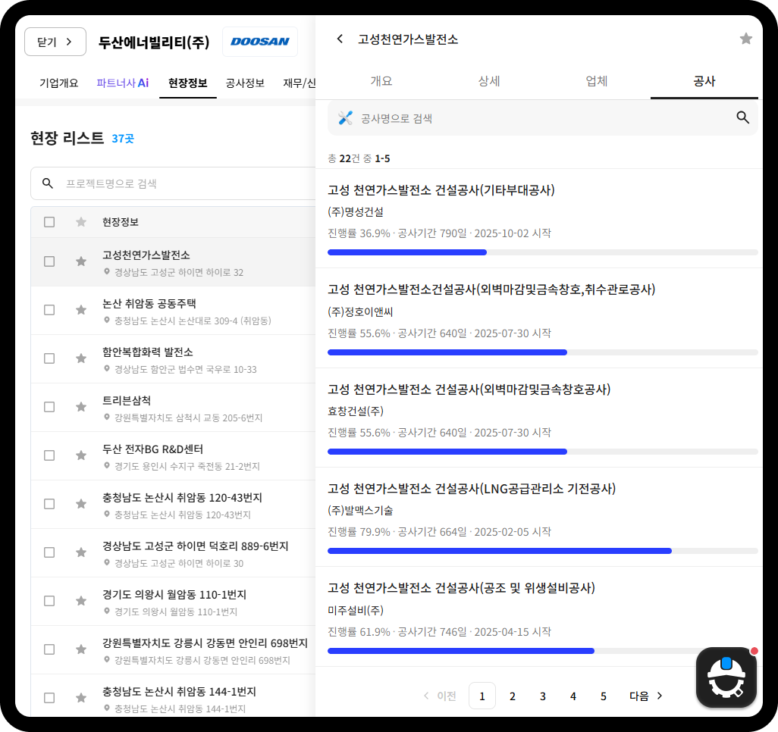Go to pagination page 2
This screenshot has width=778, height=732.
coord(513,696)
